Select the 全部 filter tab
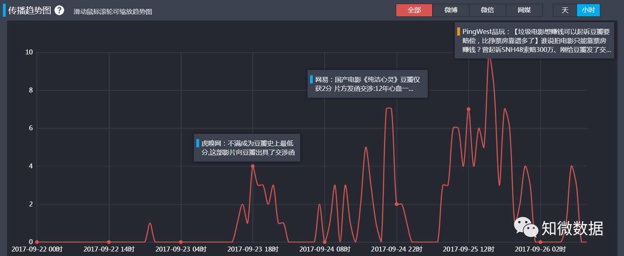Screen dimensions: 624x256 pyautogui.click(x=414, y=10)
